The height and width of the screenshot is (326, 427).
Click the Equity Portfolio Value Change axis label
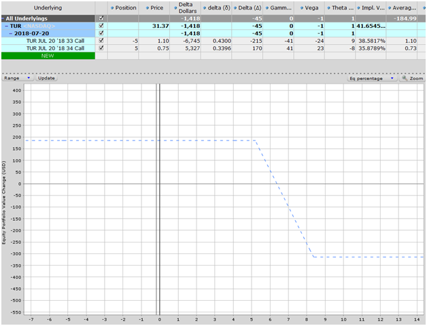(4, 202)
